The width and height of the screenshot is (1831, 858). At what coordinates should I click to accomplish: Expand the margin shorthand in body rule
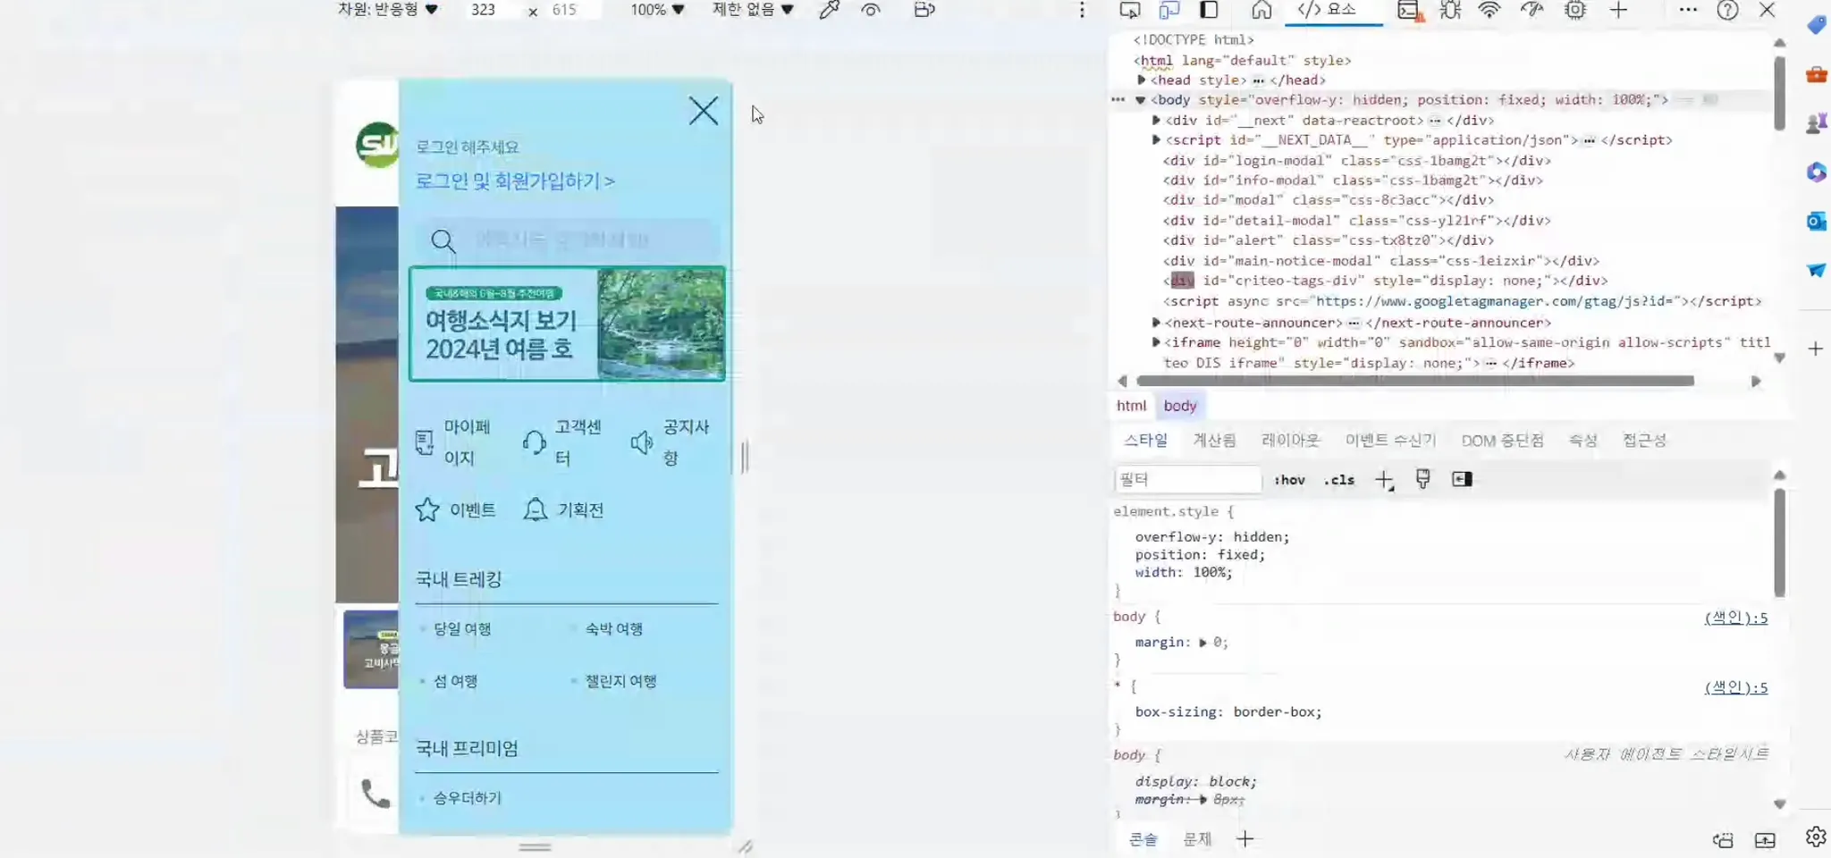(1202, 643)
